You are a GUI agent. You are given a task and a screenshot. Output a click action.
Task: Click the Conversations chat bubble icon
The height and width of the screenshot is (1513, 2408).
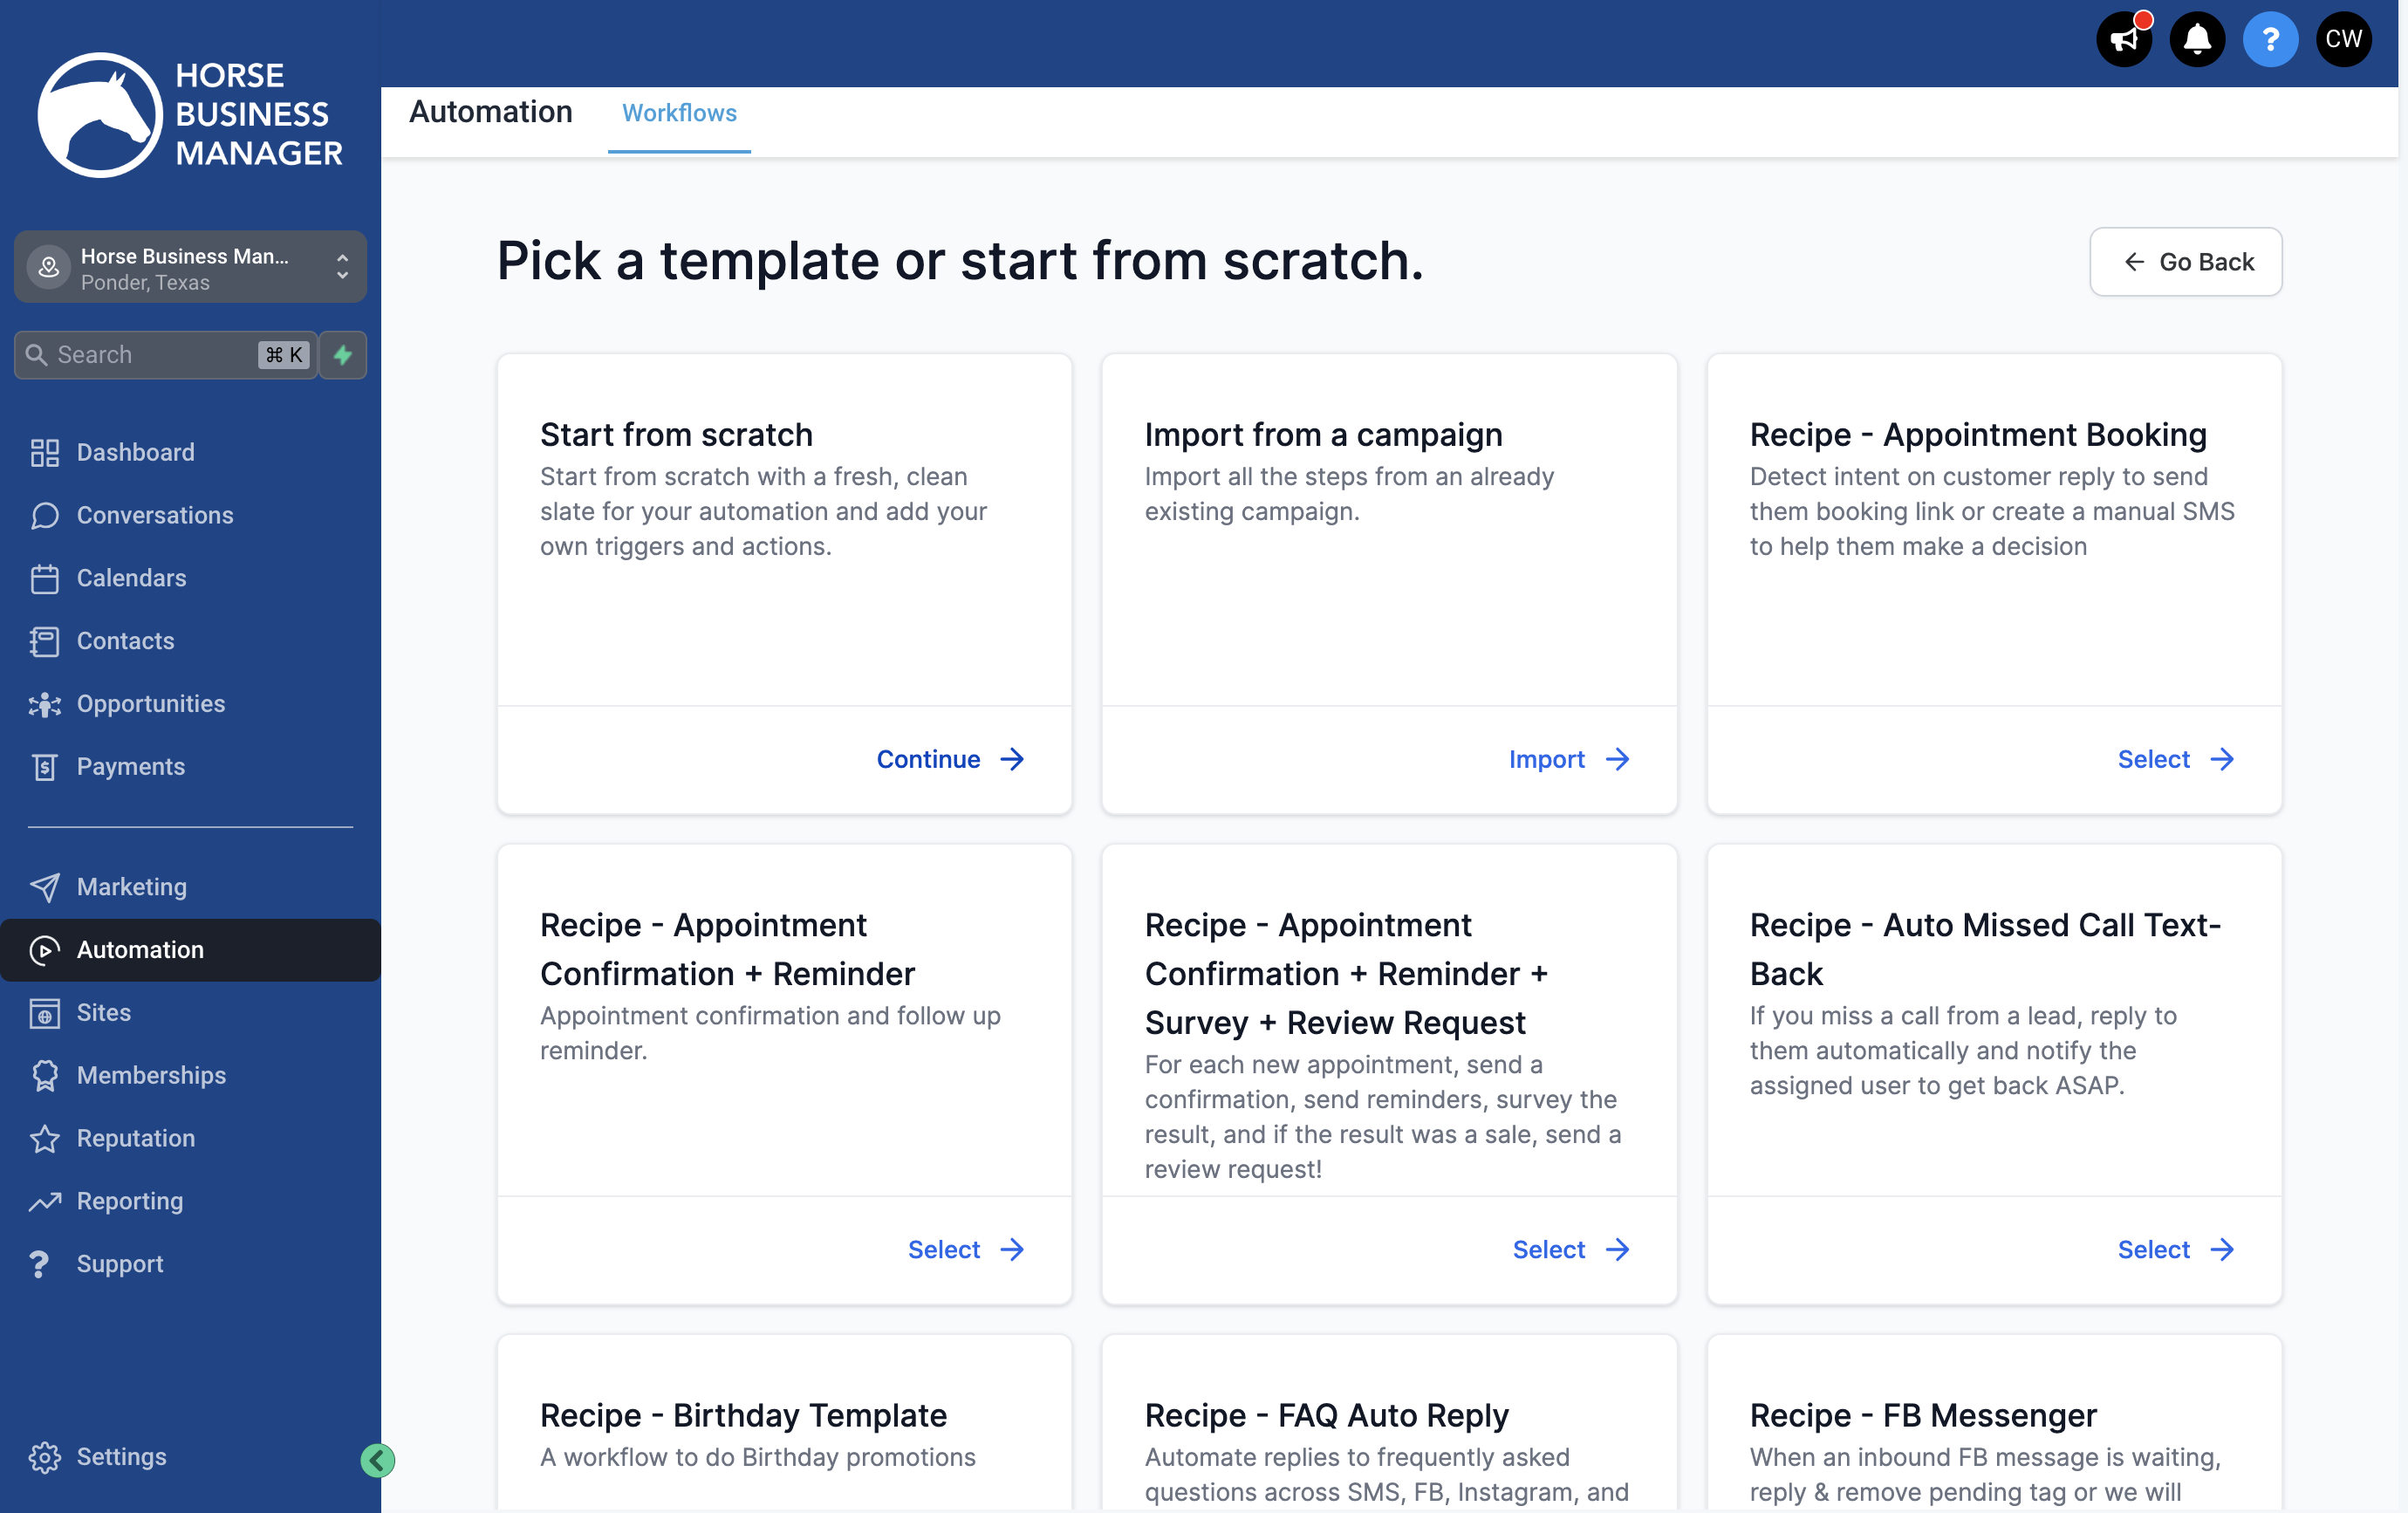44,516
